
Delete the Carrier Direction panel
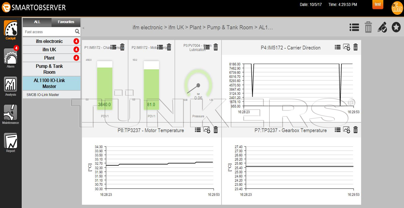(355, 47)
